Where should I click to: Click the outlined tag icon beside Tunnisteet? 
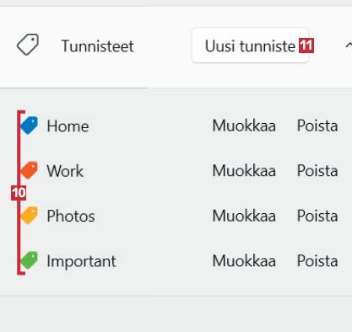click(x=28, y=45)
